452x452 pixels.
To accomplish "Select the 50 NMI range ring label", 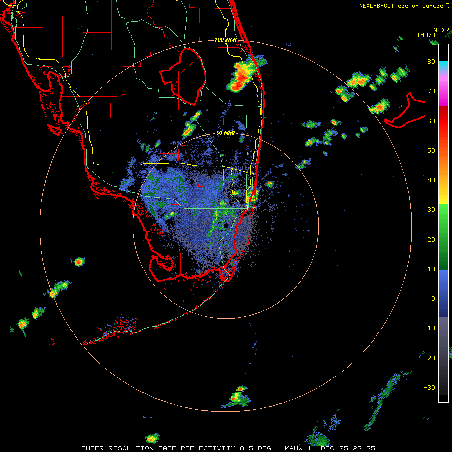I will pyautogui.click(x=225, y=133).
